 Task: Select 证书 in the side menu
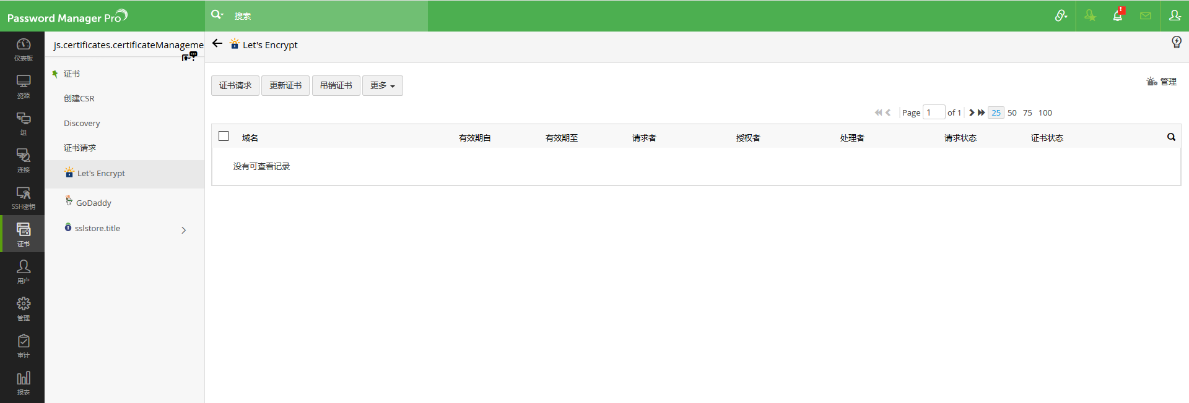pyautogui.click(x=72, y=74)
